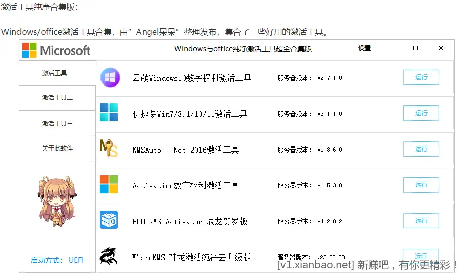The width and height of the screenshot is (466, 276).
Task: Maximize the activation tool window
Action: pos(415,48)
